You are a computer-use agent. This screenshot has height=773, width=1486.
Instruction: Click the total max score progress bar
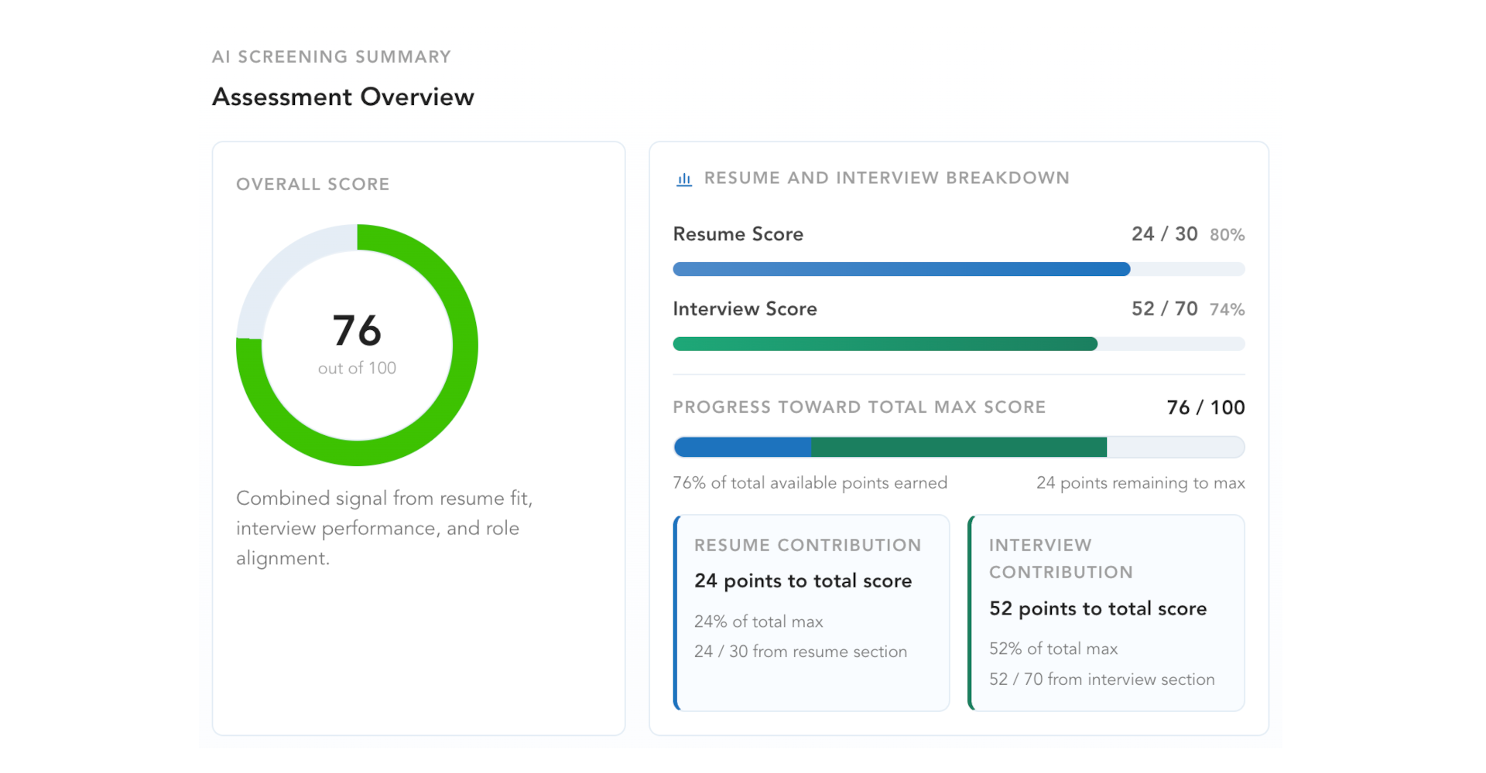pos(959,447)
